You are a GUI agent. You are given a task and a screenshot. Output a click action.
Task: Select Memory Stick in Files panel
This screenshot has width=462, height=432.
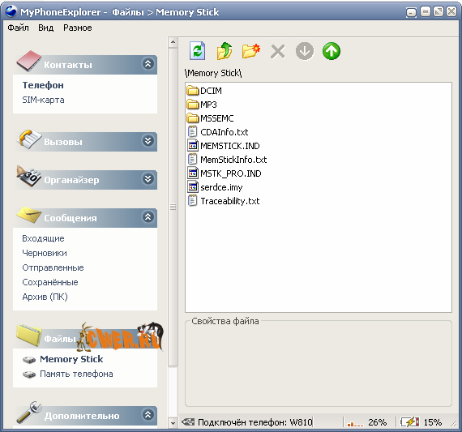71,359
